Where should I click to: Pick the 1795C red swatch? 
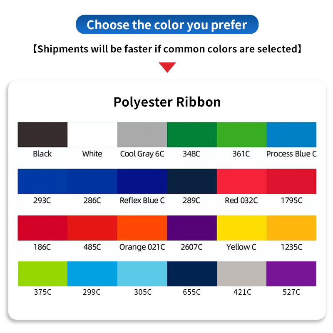(292, 181)
